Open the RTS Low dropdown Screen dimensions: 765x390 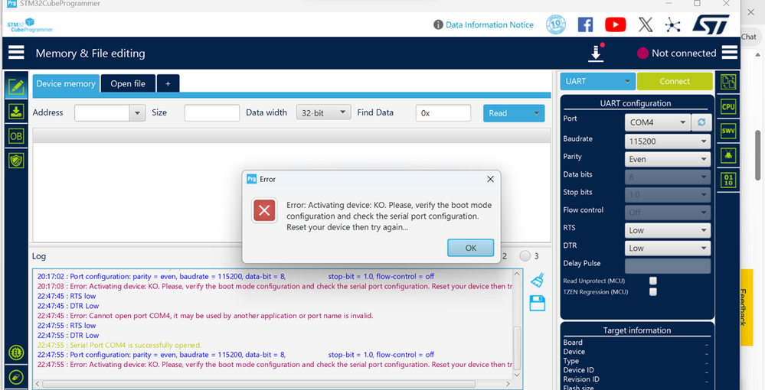tap(668, 231)
